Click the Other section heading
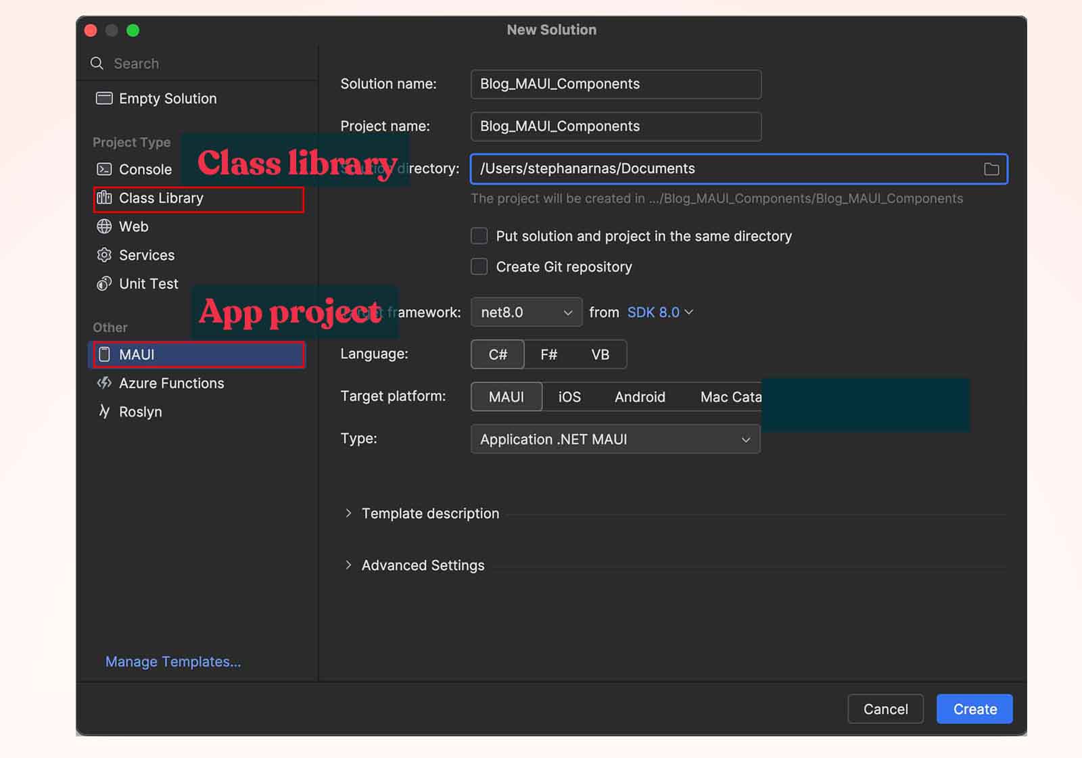The image size is (1082, 758). click(110, 327)
